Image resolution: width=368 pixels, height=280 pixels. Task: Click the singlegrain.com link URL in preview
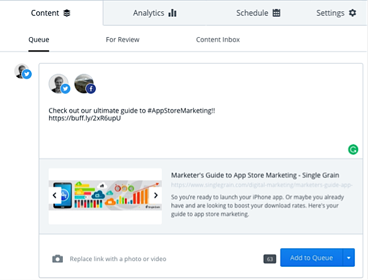tap(261, 185)
